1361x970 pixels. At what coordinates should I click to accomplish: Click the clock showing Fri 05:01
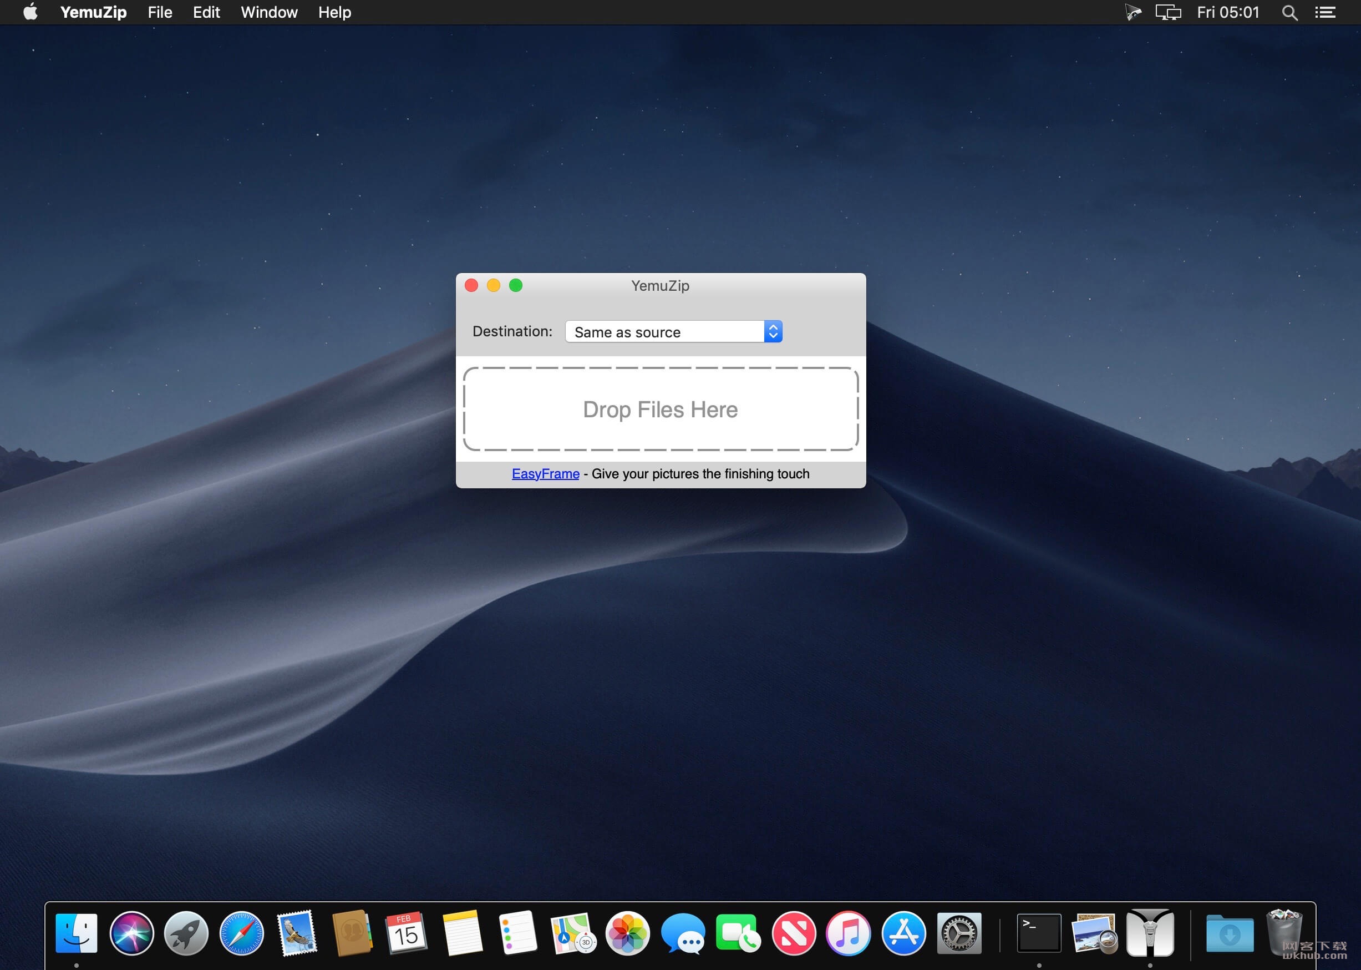click(x=1228, y=13)
